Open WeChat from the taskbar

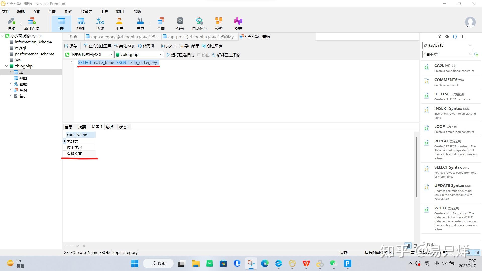(334, 263)
